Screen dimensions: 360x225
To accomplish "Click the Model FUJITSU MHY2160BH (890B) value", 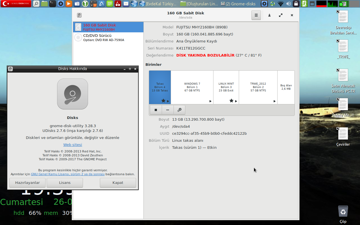I will click(x=202, y=27).
